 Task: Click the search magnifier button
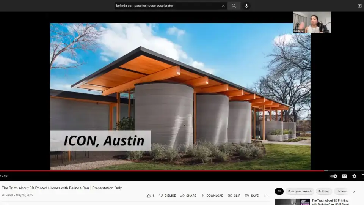[x=234, y=6]
